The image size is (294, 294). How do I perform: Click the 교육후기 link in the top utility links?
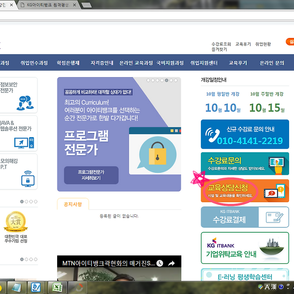pyautogui.click(x=243, y=44)
